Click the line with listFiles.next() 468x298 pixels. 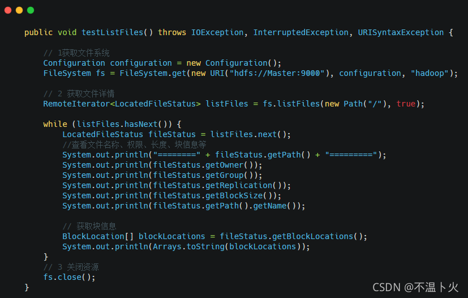(x=177, y=134)
